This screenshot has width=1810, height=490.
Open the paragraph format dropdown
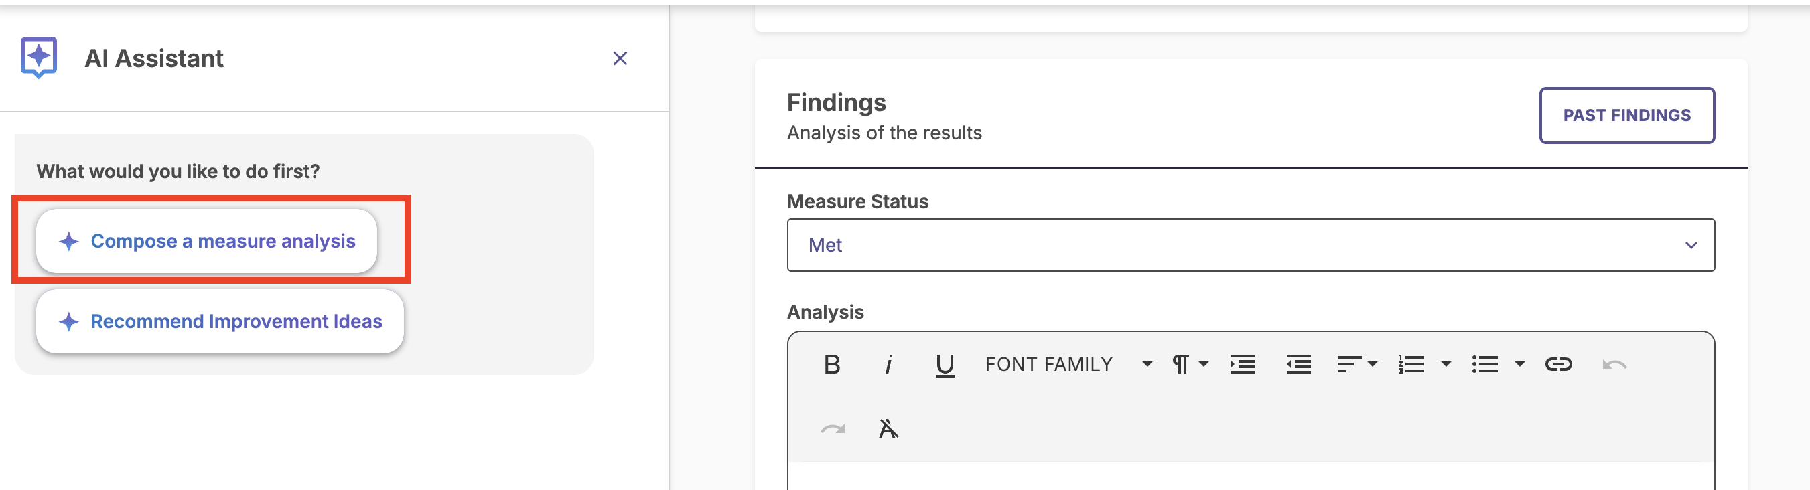coord(1190,364)
